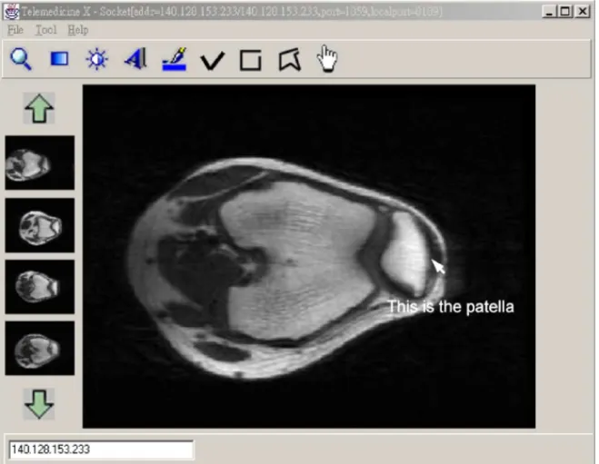This screenshot has height=464, width=599.
Task: Select the magnifying glass zoom tool
Action: click(21, 59)
